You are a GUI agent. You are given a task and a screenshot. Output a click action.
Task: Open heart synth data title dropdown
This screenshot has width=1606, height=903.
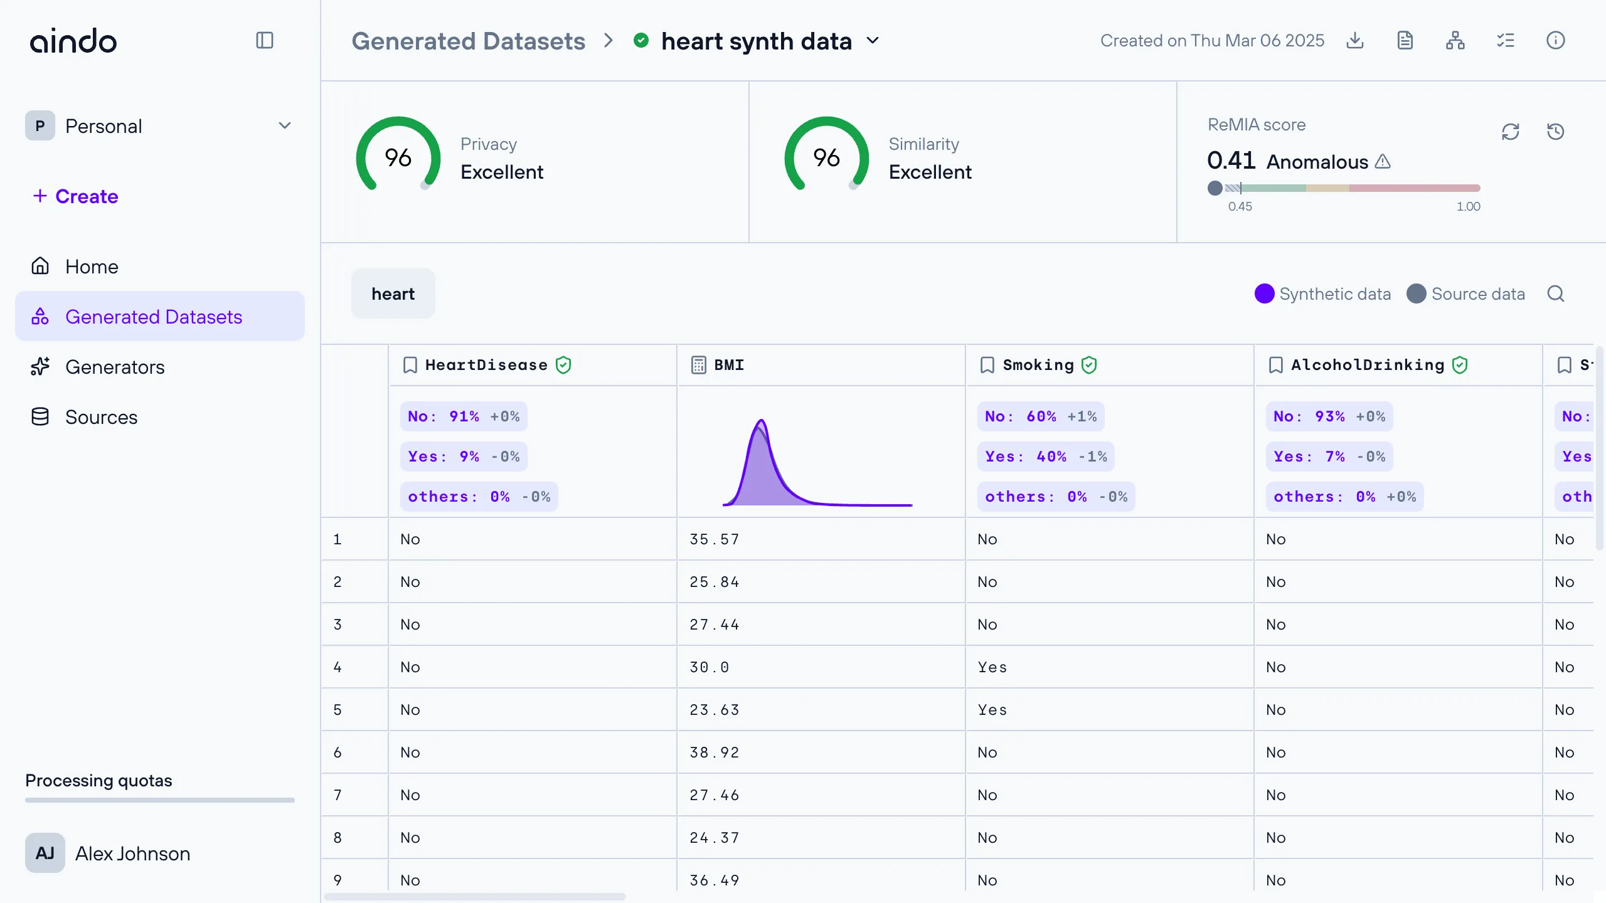873,41
